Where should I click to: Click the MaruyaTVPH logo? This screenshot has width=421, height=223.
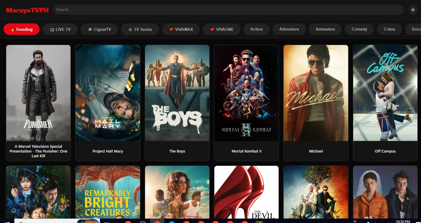coord(27,10)
